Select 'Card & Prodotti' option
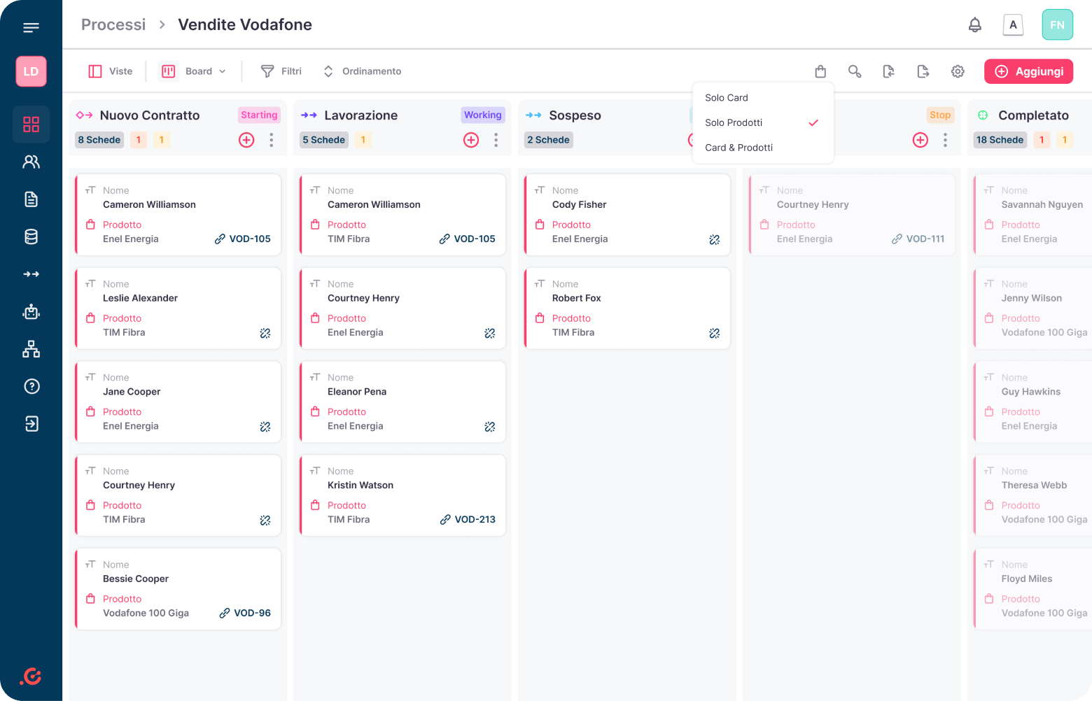The height and width of the screenshot is (701, 1092). [738, 148]
